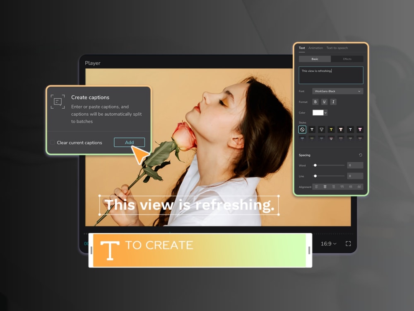Screen dimensions: 414x311
Task: Set vertical text alignment to middle
Action: (351, 187)
